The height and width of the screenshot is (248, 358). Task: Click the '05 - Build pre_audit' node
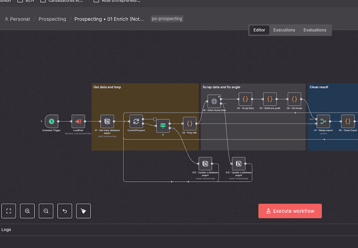point(269,99)
